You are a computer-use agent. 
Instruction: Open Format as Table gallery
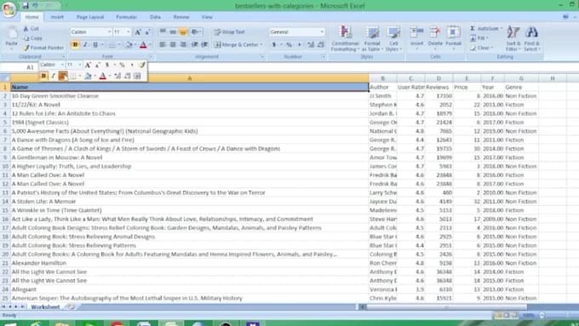tap(372, 38)
